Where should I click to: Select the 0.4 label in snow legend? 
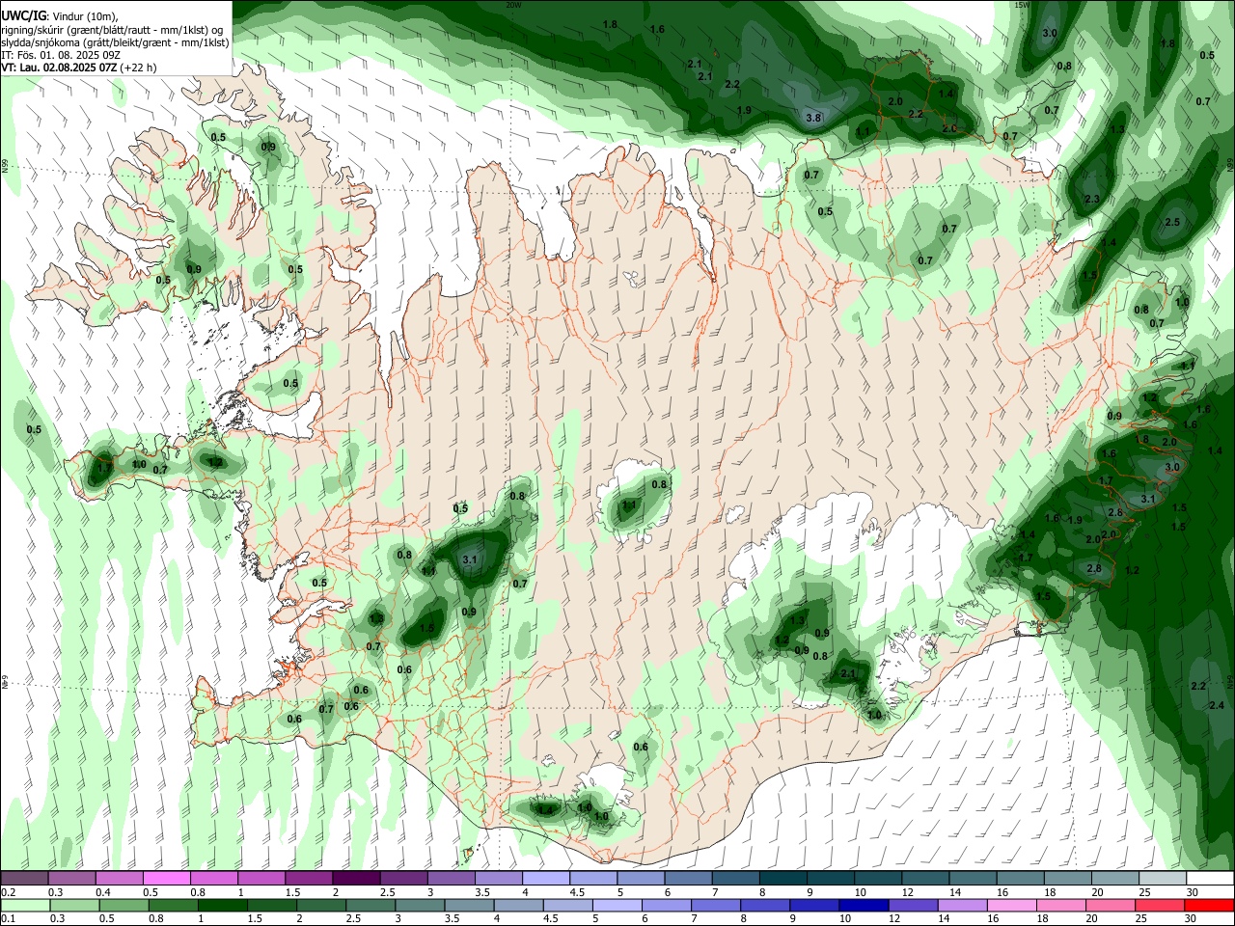(x=103, y=892)
